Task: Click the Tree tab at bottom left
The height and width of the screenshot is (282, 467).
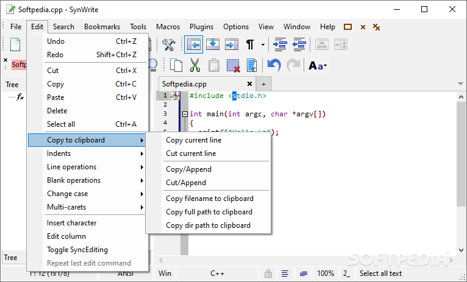Action: (x=11, y=258)
